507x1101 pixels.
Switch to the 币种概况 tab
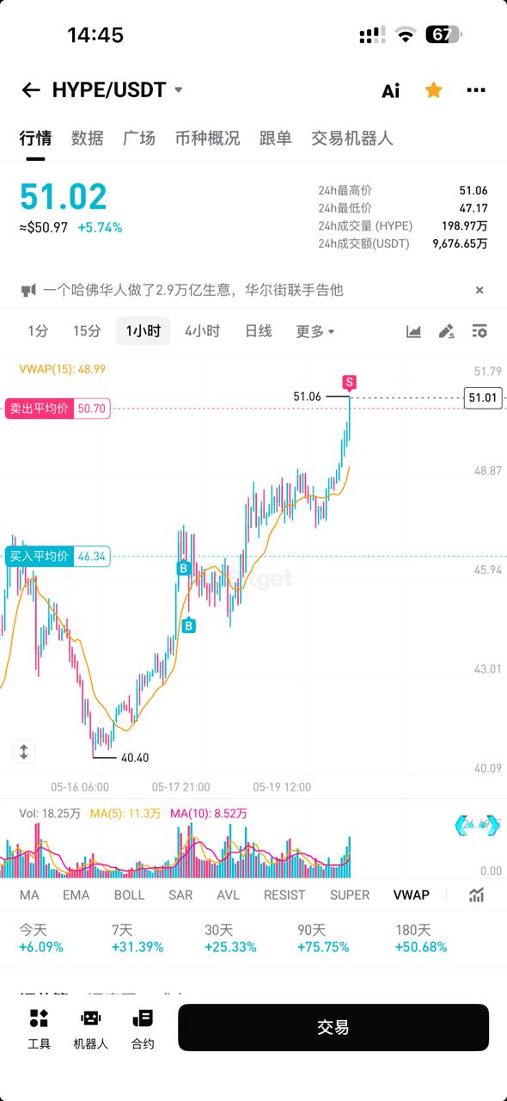click(207, 138)
